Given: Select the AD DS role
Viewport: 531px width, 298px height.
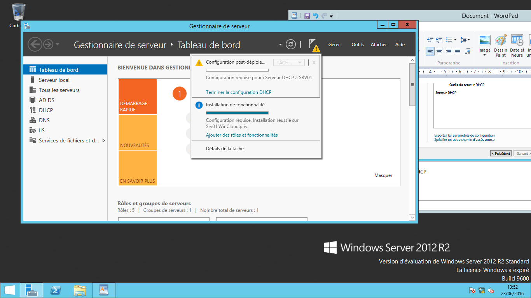Looking at the screenshot, I should 65,100.
